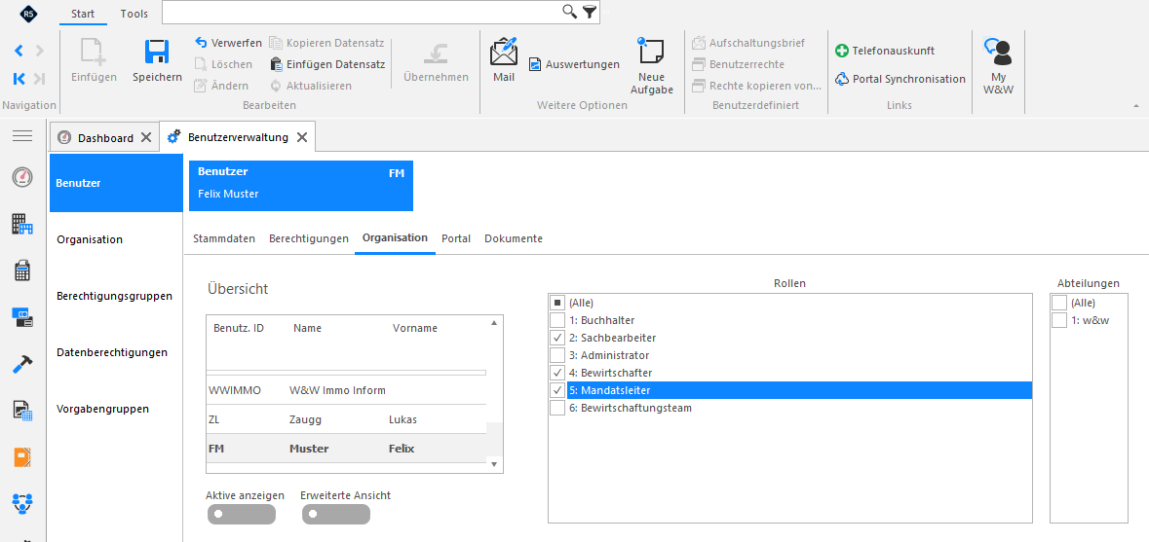Select Berechtigungsgruppen in left menu
This screenshot has height=542, width=1149.
tap(116, 296)
